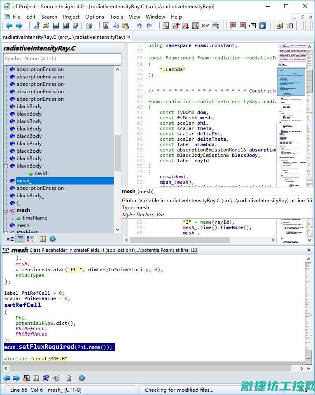Sort symbols with A-Z button
This screenshot has height=395, width=315.
(10, 239)
